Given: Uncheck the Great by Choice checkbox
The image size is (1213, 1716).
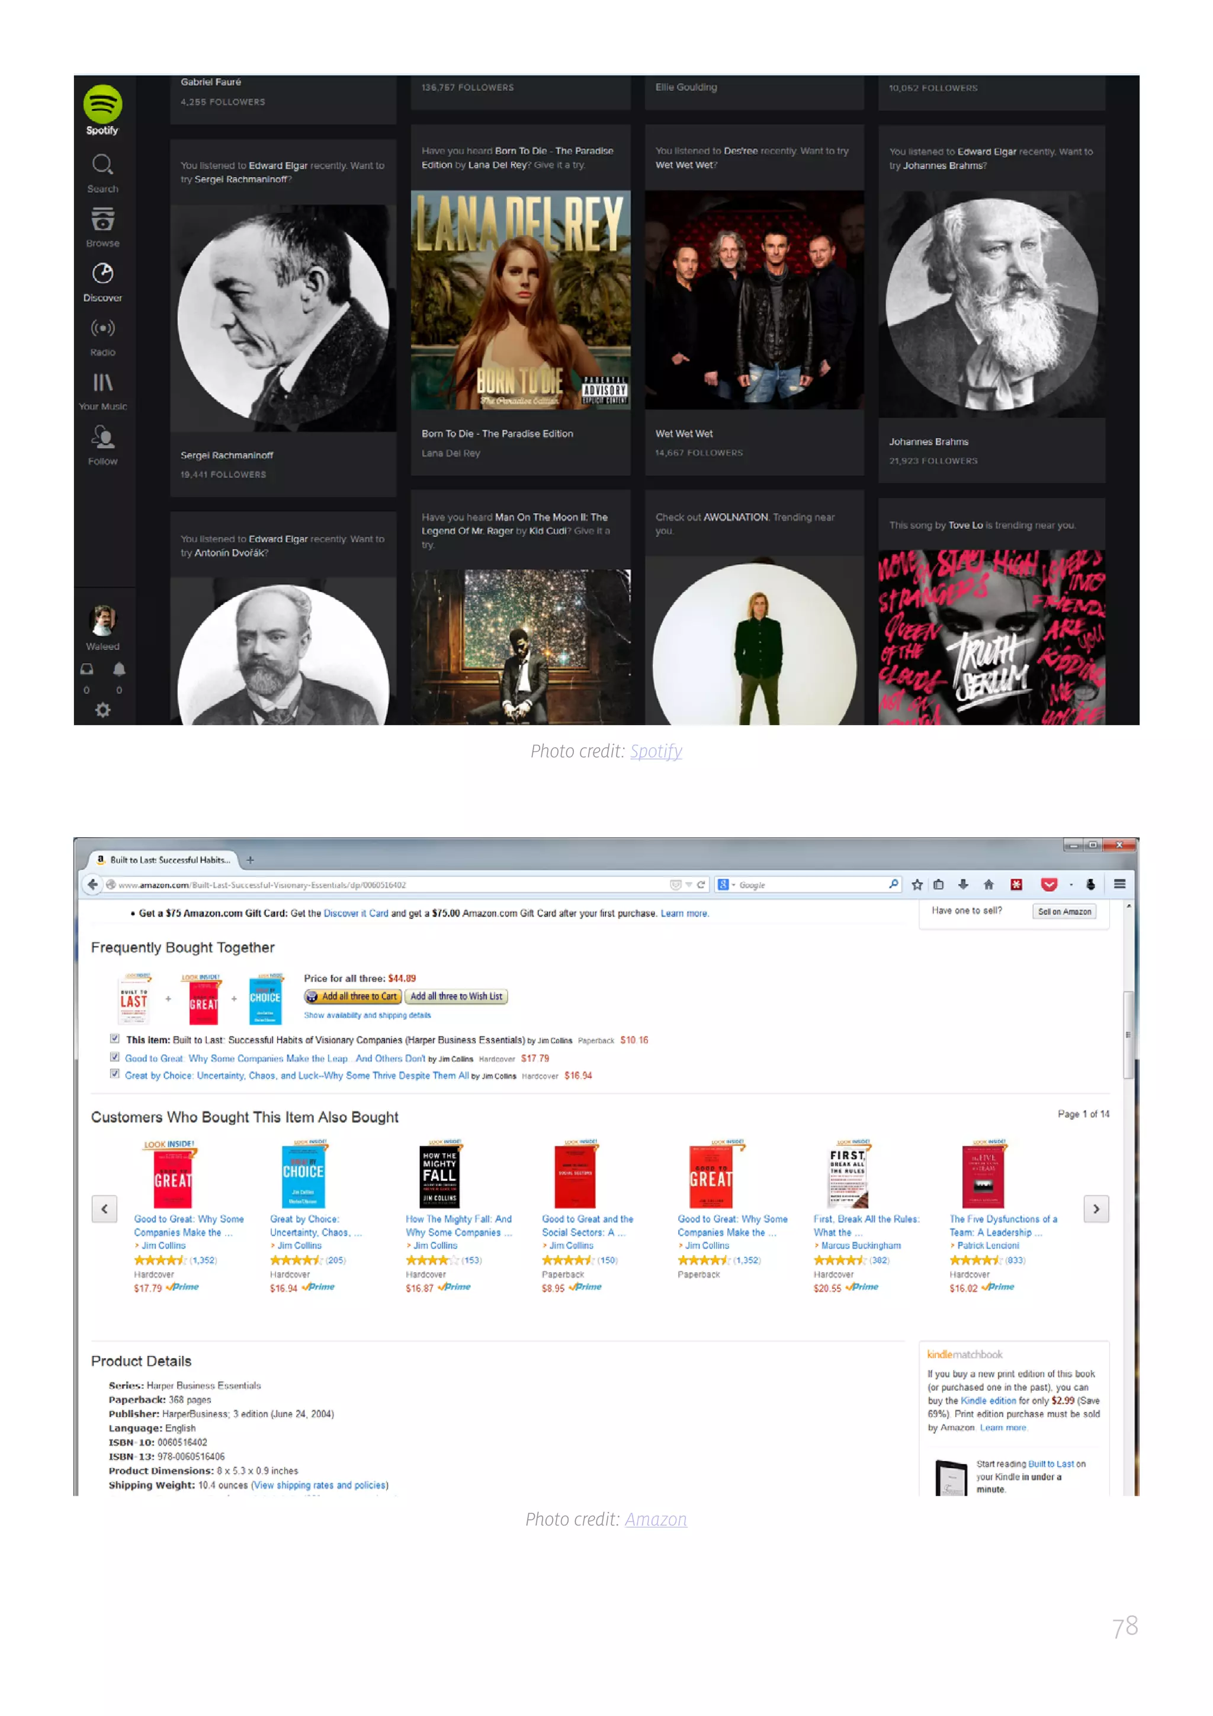Looking at the screenshot, I should pyautogui.click(x=114, y=1074).
